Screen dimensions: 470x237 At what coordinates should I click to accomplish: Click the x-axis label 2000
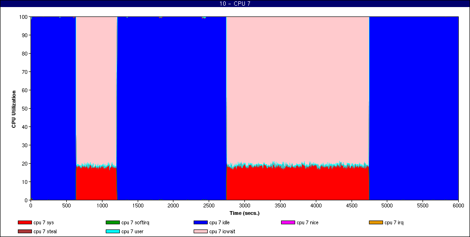pyautogui.click(x=173, y=206)
